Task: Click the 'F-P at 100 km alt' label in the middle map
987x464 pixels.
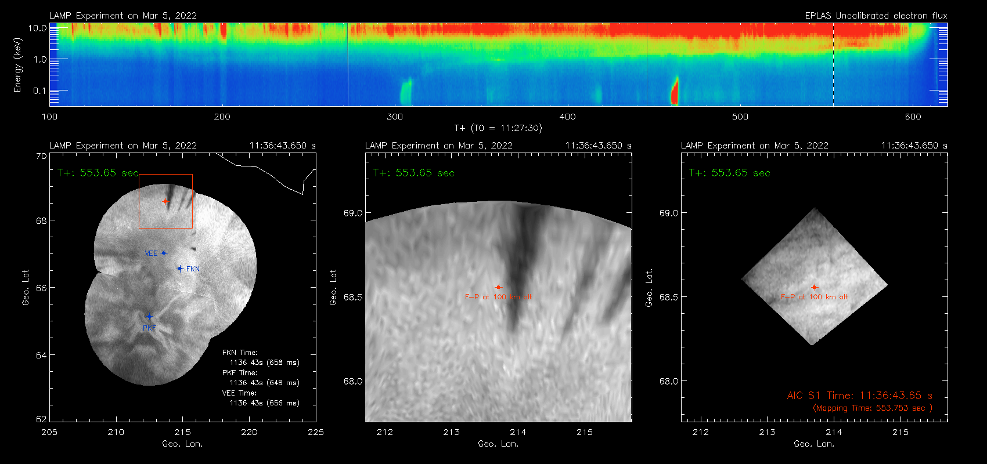Action: pyautogui.click(x=498, y=297)
